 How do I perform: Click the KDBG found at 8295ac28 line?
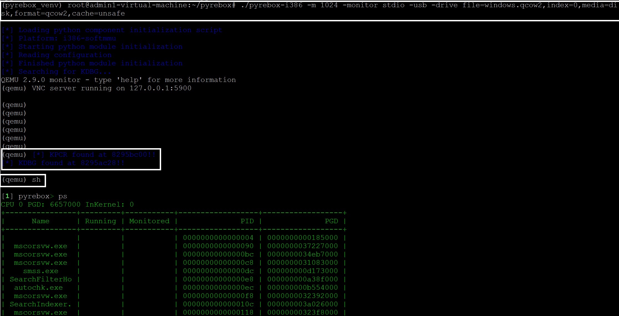tap(62, 163)
